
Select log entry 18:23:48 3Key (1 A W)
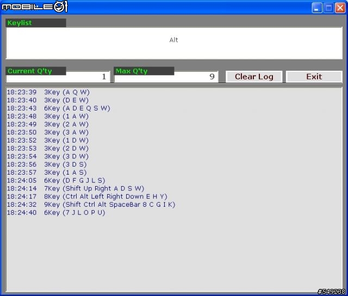(48, 116)
